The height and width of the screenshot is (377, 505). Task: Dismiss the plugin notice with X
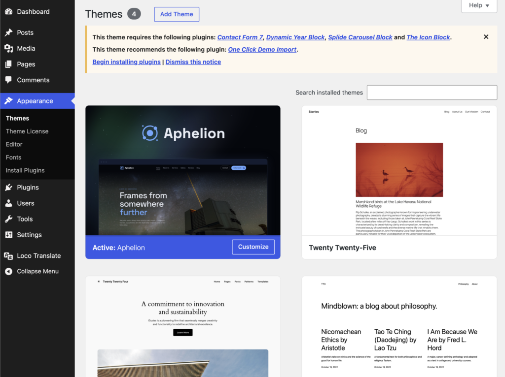pyautogui.click(x=486, y=36)
